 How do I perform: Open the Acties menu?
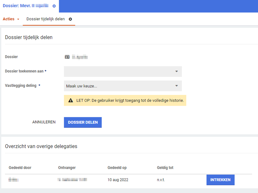tap(11, 19)
